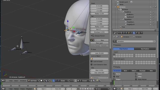Open the Bone properties tab icon
160x90 pixels.
pyautogui.click(x=136, y=33)
